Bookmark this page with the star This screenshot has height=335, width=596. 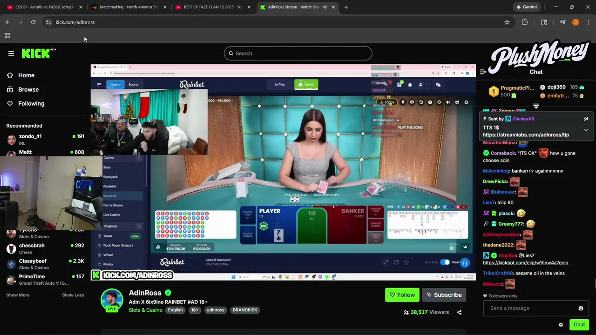(x=507, y=22)
